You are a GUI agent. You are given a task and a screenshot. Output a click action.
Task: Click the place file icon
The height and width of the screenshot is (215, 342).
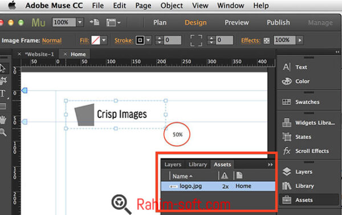[x=95, y=22]
